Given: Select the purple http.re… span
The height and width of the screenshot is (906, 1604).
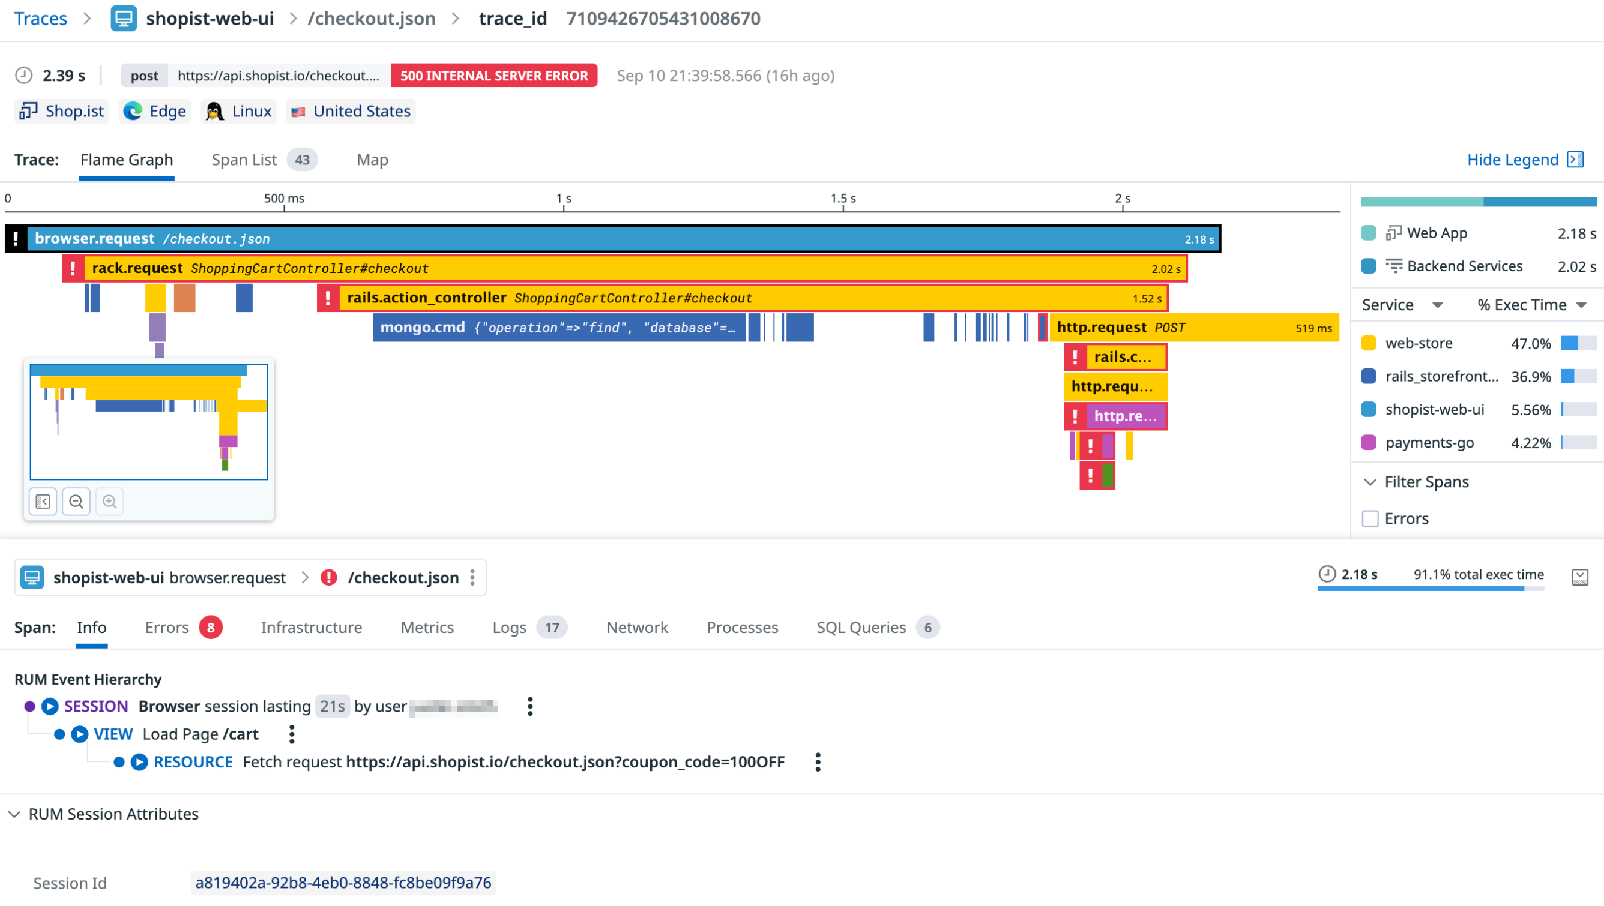Looking at the screenshot, I should pos(1115,416).
